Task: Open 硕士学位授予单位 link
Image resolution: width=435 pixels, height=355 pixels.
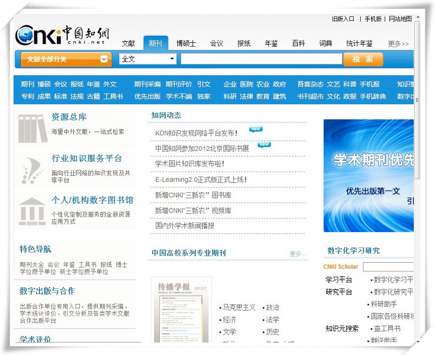Action: click(84, 272)
